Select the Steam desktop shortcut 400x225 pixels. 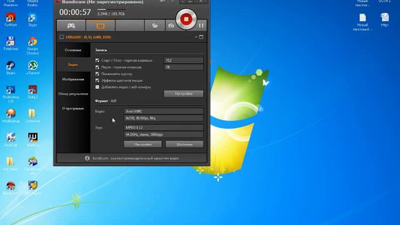(11, 67)
